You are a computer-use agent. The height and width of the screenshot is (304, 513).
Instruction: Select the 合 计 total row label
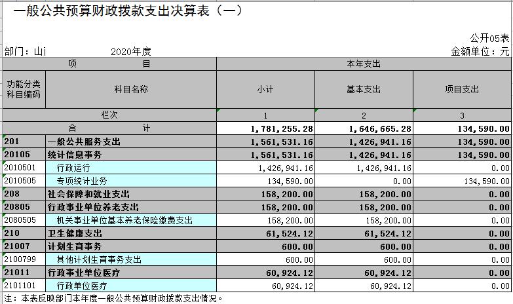[x=109, y=128]
